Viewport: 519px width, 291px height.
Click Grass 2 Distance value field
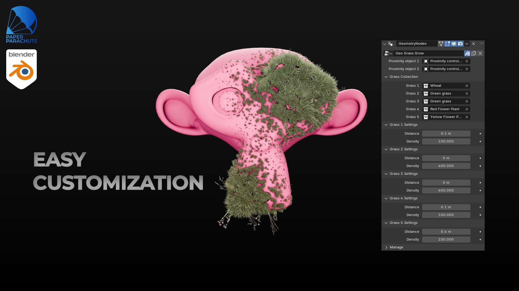(x=446, y=158)
